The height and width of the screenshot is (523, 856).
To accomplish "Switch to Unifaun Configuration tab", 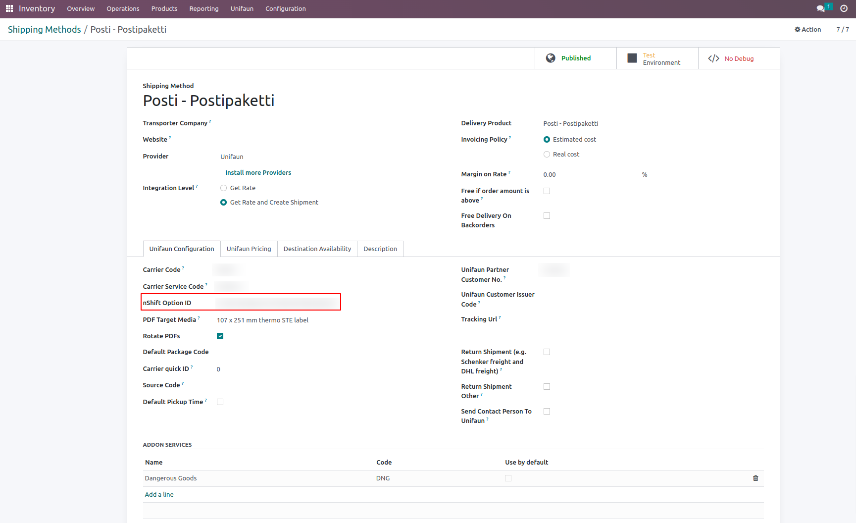I will tap(182, 249).
